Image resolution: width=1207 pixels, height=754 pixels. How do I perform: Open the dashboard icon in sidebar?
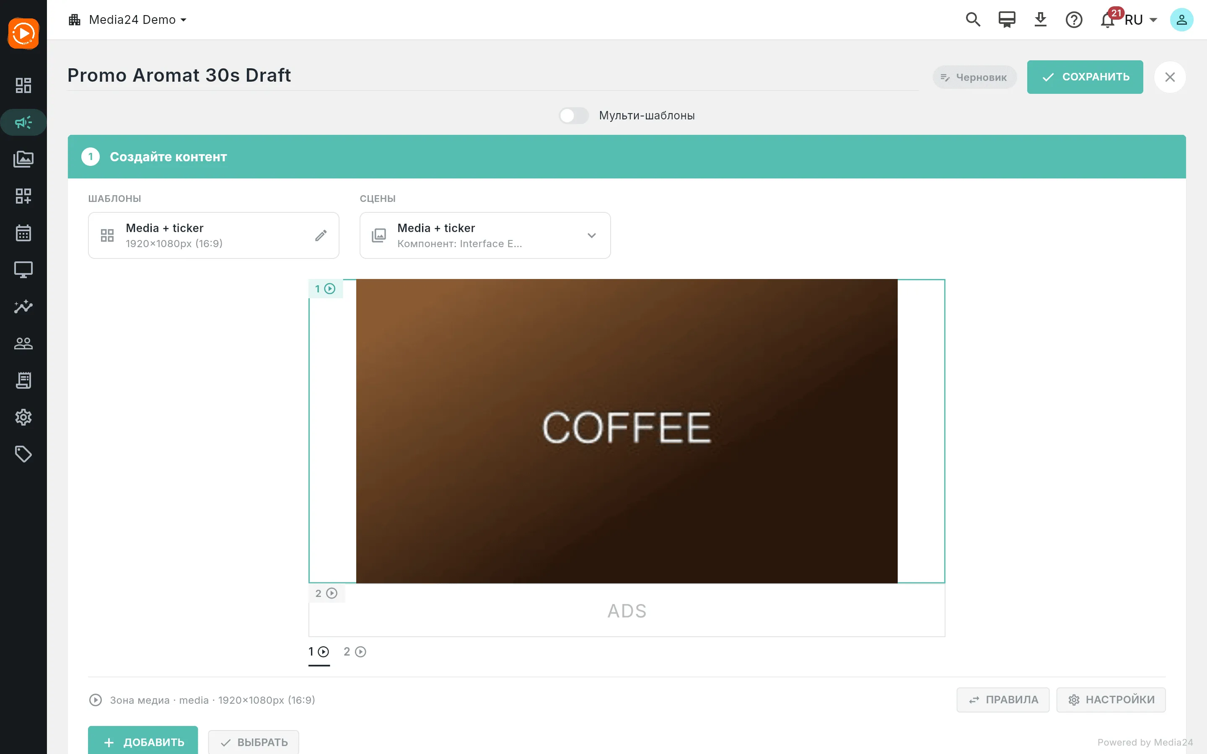coord(23,85)
